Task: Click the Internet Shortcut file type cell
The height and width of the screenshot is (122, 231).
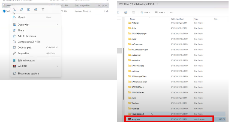Action: coord(83,11)
